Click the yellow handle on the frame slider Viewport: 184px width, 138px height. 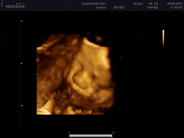click(x=112, y=136)
